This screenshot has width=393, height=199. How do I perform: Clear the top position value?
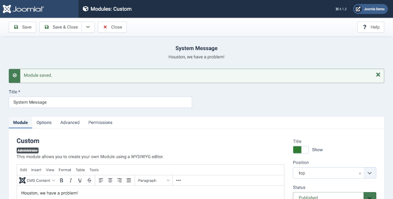click(x=360, y=173)
